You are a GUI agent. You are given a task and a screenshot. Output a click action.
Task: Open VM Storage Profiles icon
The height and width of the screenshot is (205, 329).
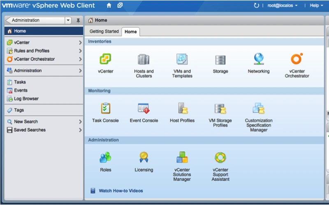point(220,109)
